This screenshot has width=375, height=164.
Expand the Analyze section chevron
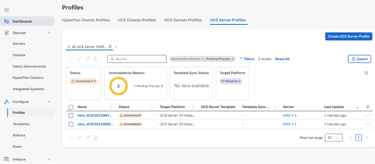pos(49,159)
